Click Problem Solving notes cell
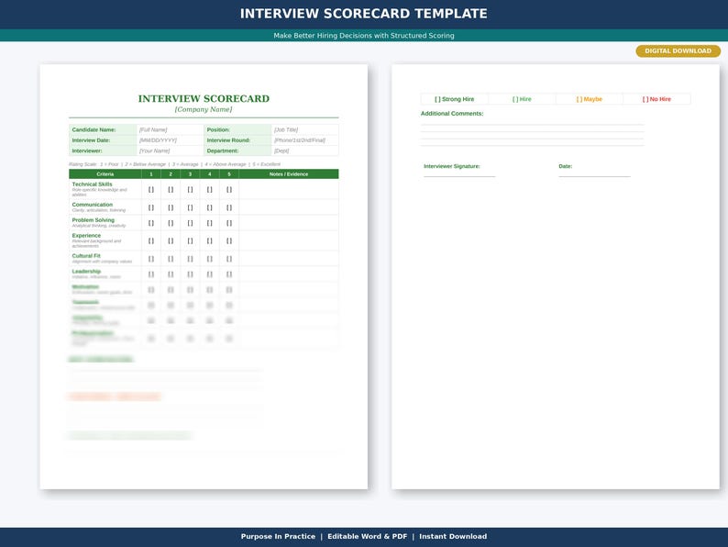The image size is (728, 547). [289, 223]
